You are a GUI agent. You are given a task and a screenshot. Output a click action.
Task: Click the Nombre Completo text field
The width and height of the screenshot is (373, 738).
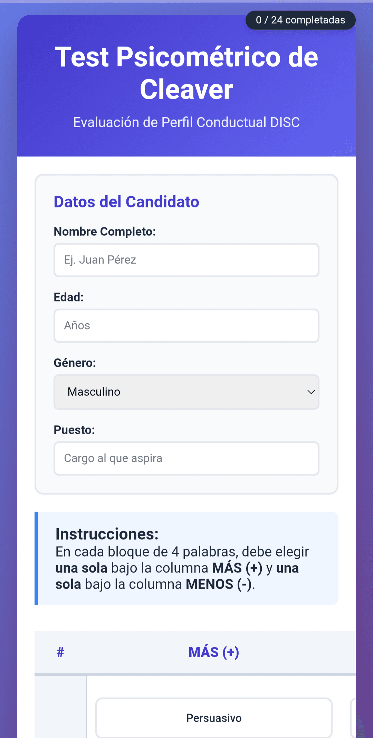[186, 260]
